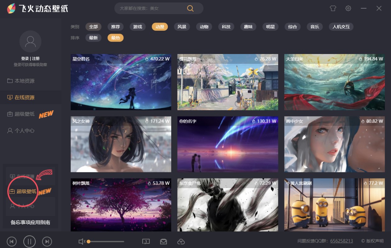Select the 全部 category filter

(93, 27)
